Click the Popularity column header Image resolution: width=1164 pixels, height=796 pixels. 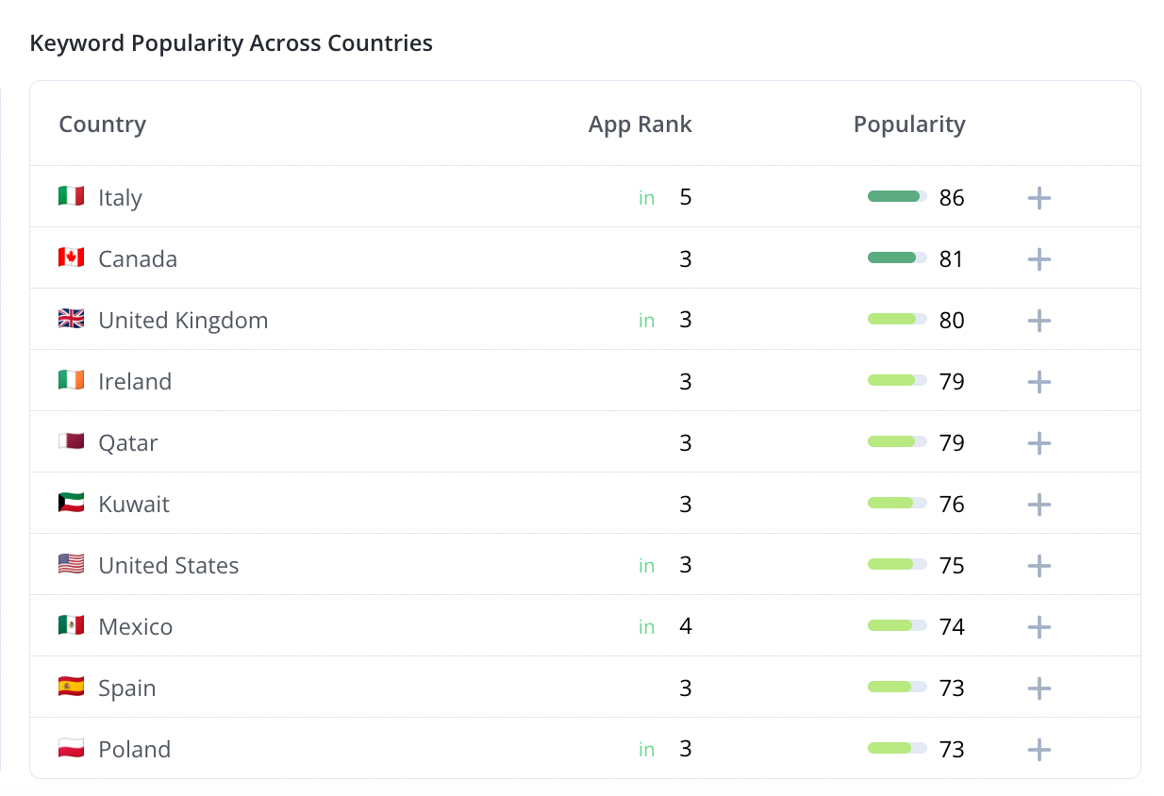(908, 124)
